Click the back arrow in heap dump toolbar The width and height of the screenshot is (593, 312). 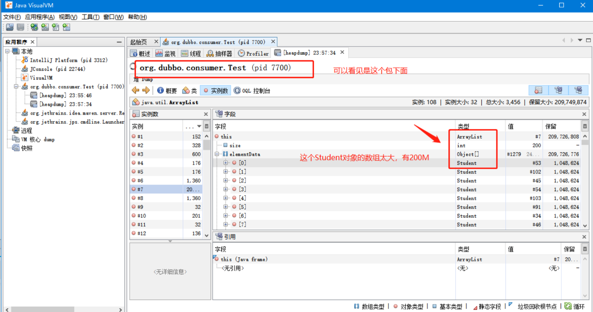(136, 90)
